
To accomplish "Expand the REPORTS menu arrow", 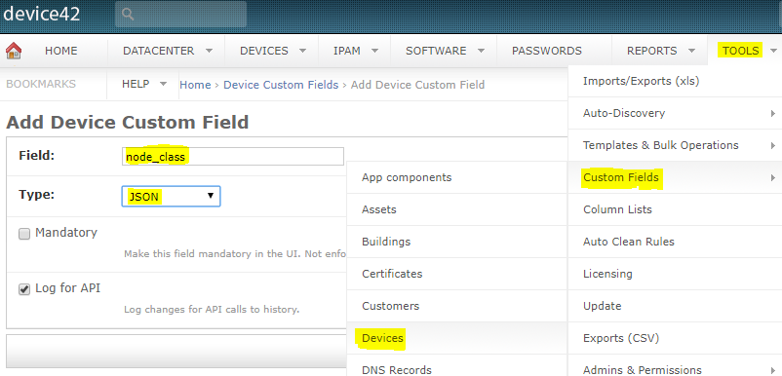I will click(691, 51).
